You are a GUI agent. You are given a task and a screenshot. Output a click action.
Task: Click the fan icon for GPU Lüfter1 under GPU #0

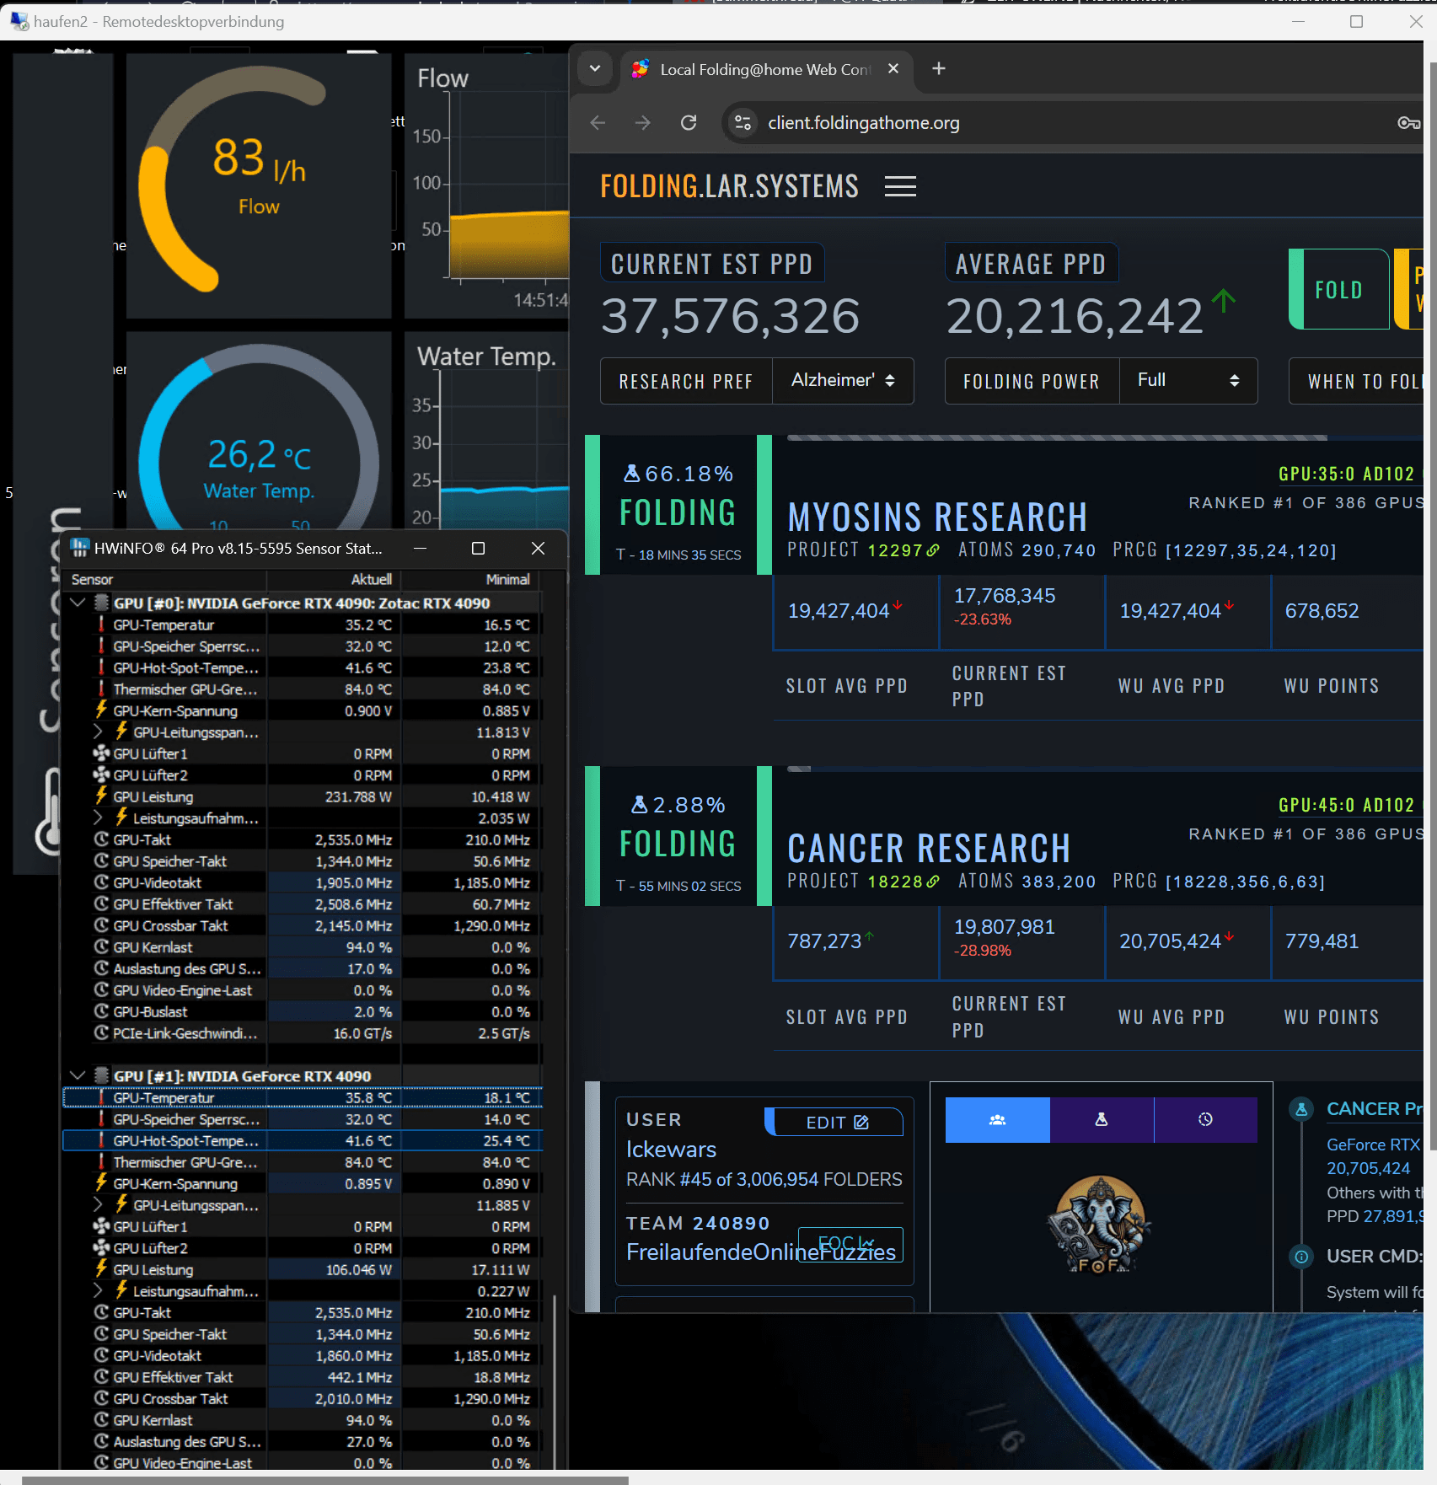101,753
